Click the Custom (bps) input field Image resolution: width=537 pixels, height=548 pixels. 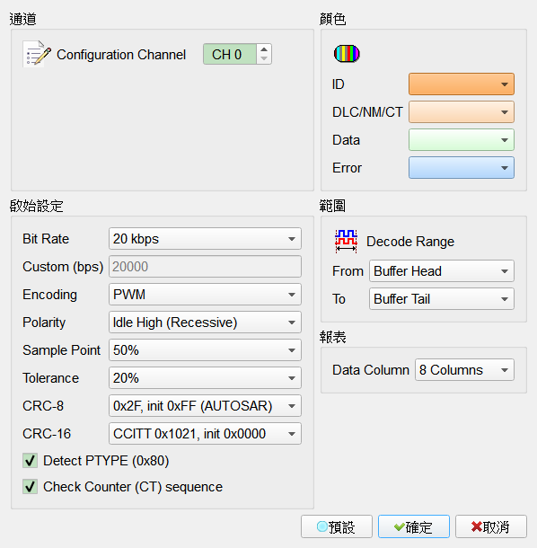205,267
